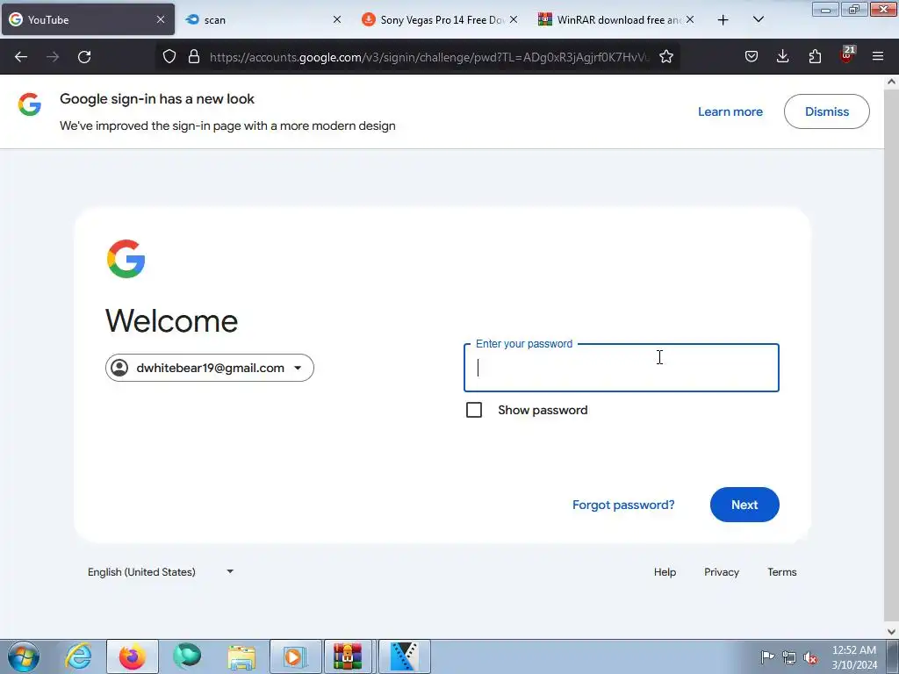Image resolution: width=899 pixels, height=674 pixels.
Task: Open the tracking protection shield icon
Action: [169, 56]
